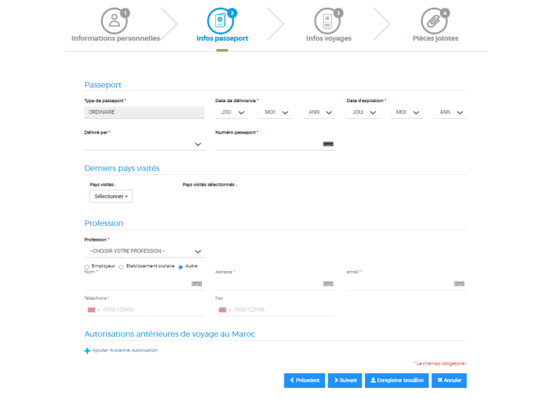Viewport: 554px width, 399px height.
Task: Click the Informations personnelles step icon
Action: (x=115, y=20)
